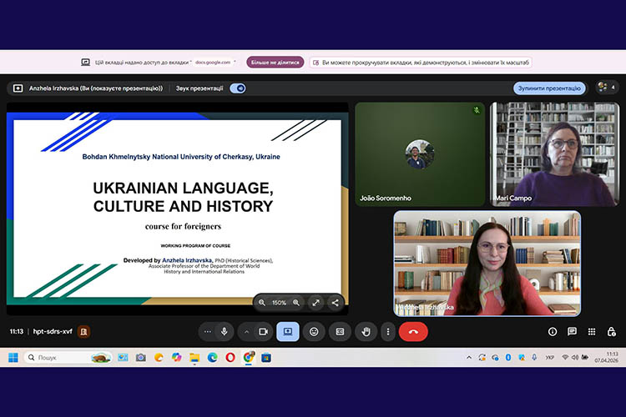This screenshot has width=626, height=417.
Task: Toggle the presentation audio switch
Action: coord(237,88)
